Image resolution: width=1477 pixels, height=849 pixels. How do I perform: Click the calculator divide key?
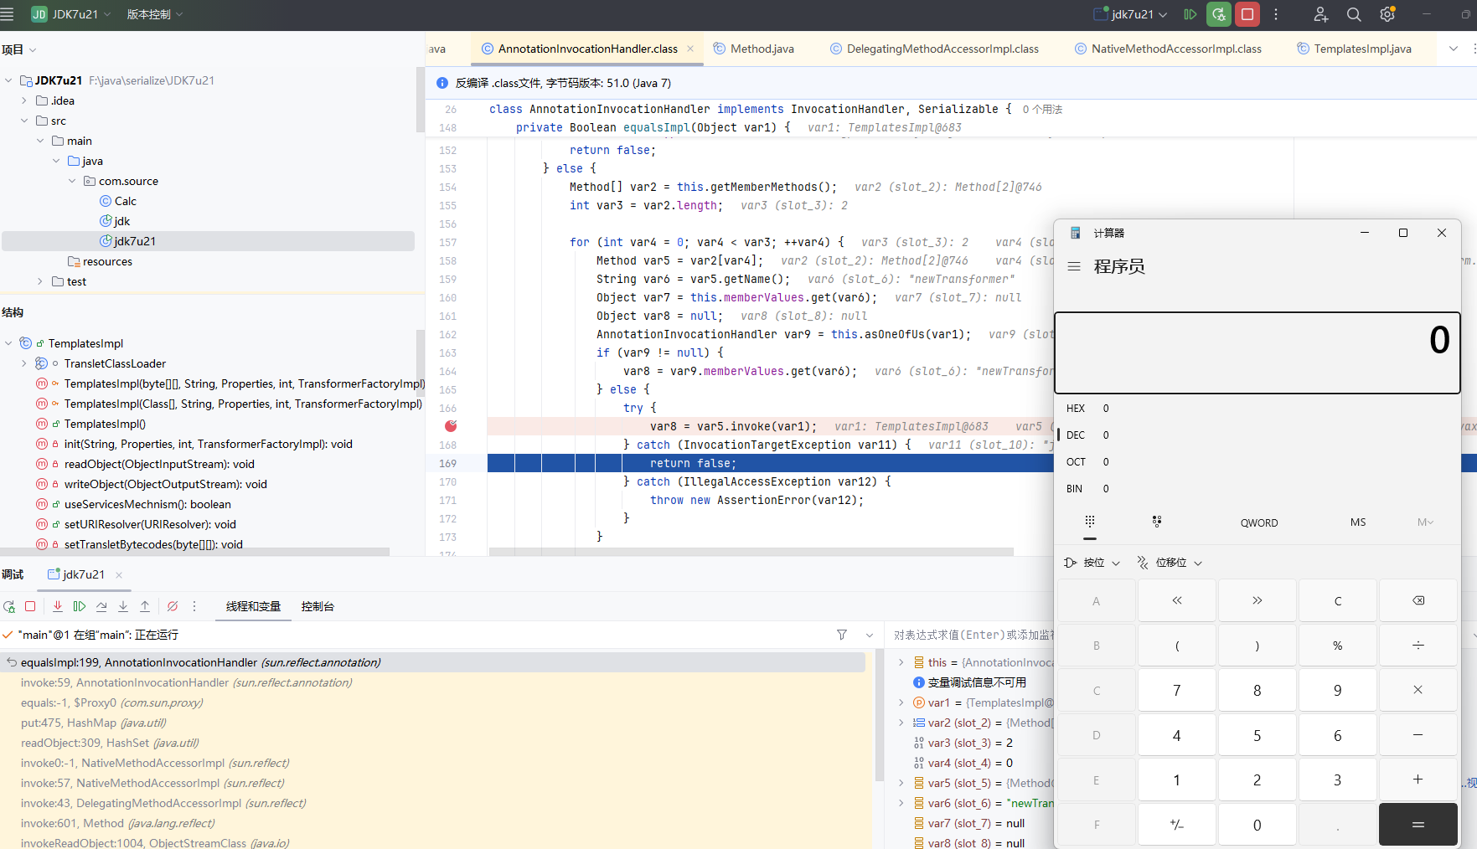pyautogui.click(x=1418, y=646)
